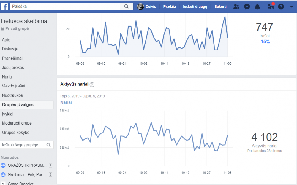The image size is (297, 185).
Task: Click the Facebook logo icon
Action: coord(4,7)
